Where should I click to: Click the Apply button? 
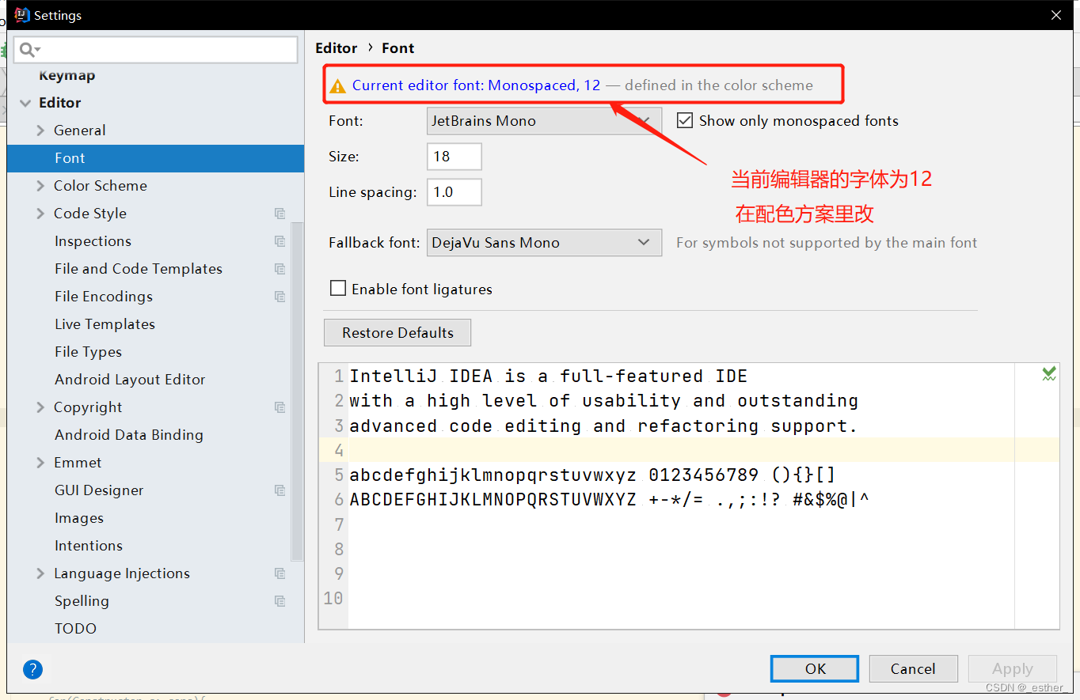[x=1012, y=668]
